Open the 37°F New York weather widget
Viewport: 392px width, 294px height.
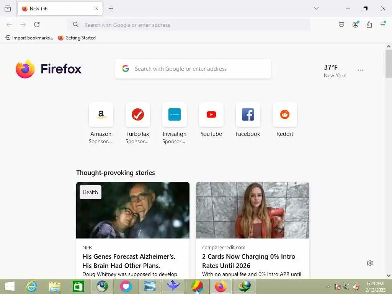tap(335, 71)
